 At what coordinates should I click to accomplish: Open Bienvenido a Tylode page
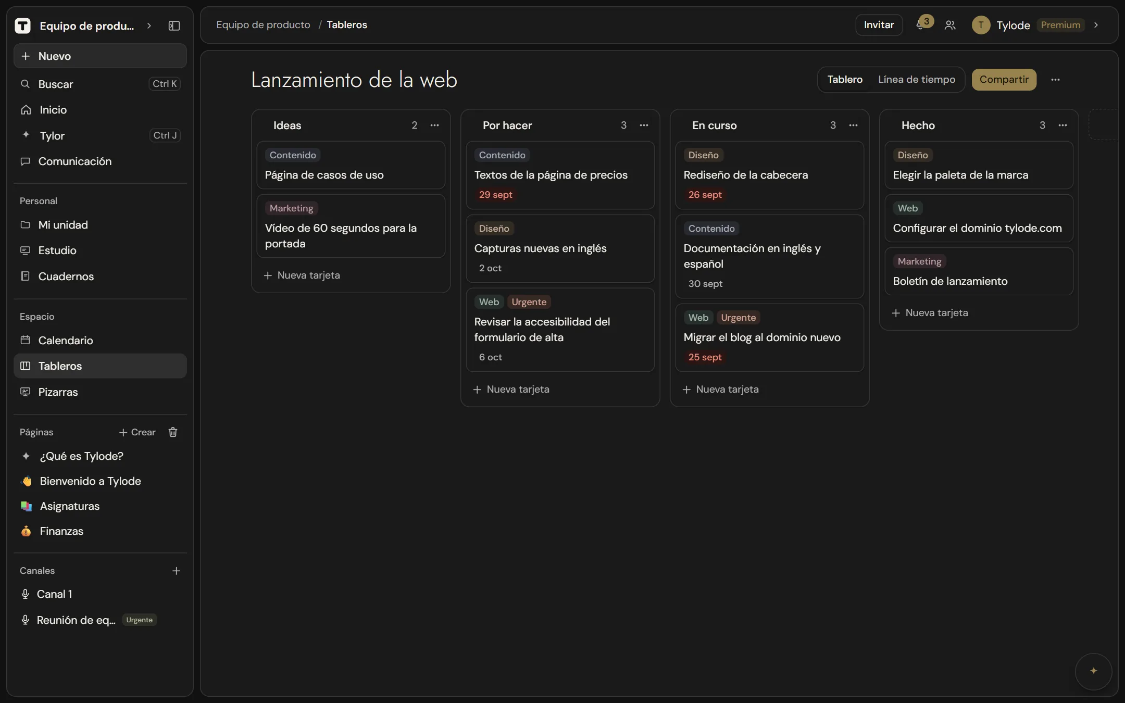click(100, 481)
